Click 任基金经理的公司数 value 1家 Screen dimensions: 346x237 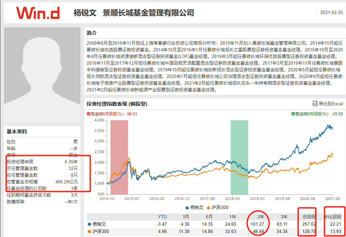[74, 188]
